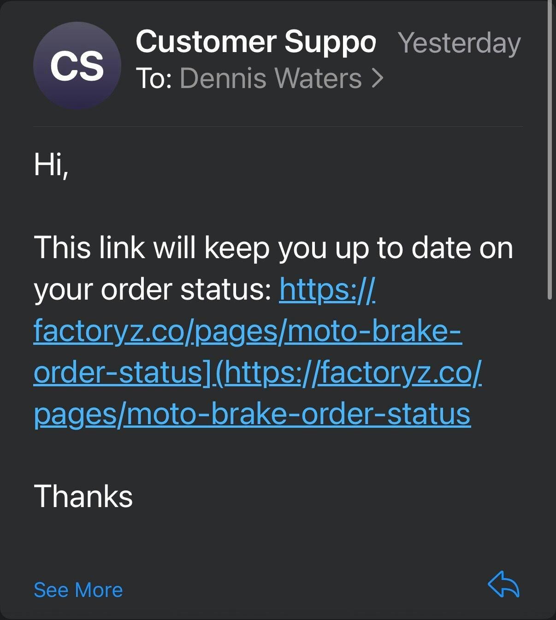Tap the recipient name Dennis Waters
This screenshot has width=556, height=620.
tap(271, 78)
